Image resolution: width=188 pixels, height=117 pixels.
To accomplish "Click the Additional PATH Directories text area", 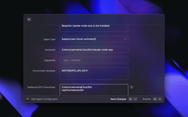I will pyautogui.click(x=94, y=90).
